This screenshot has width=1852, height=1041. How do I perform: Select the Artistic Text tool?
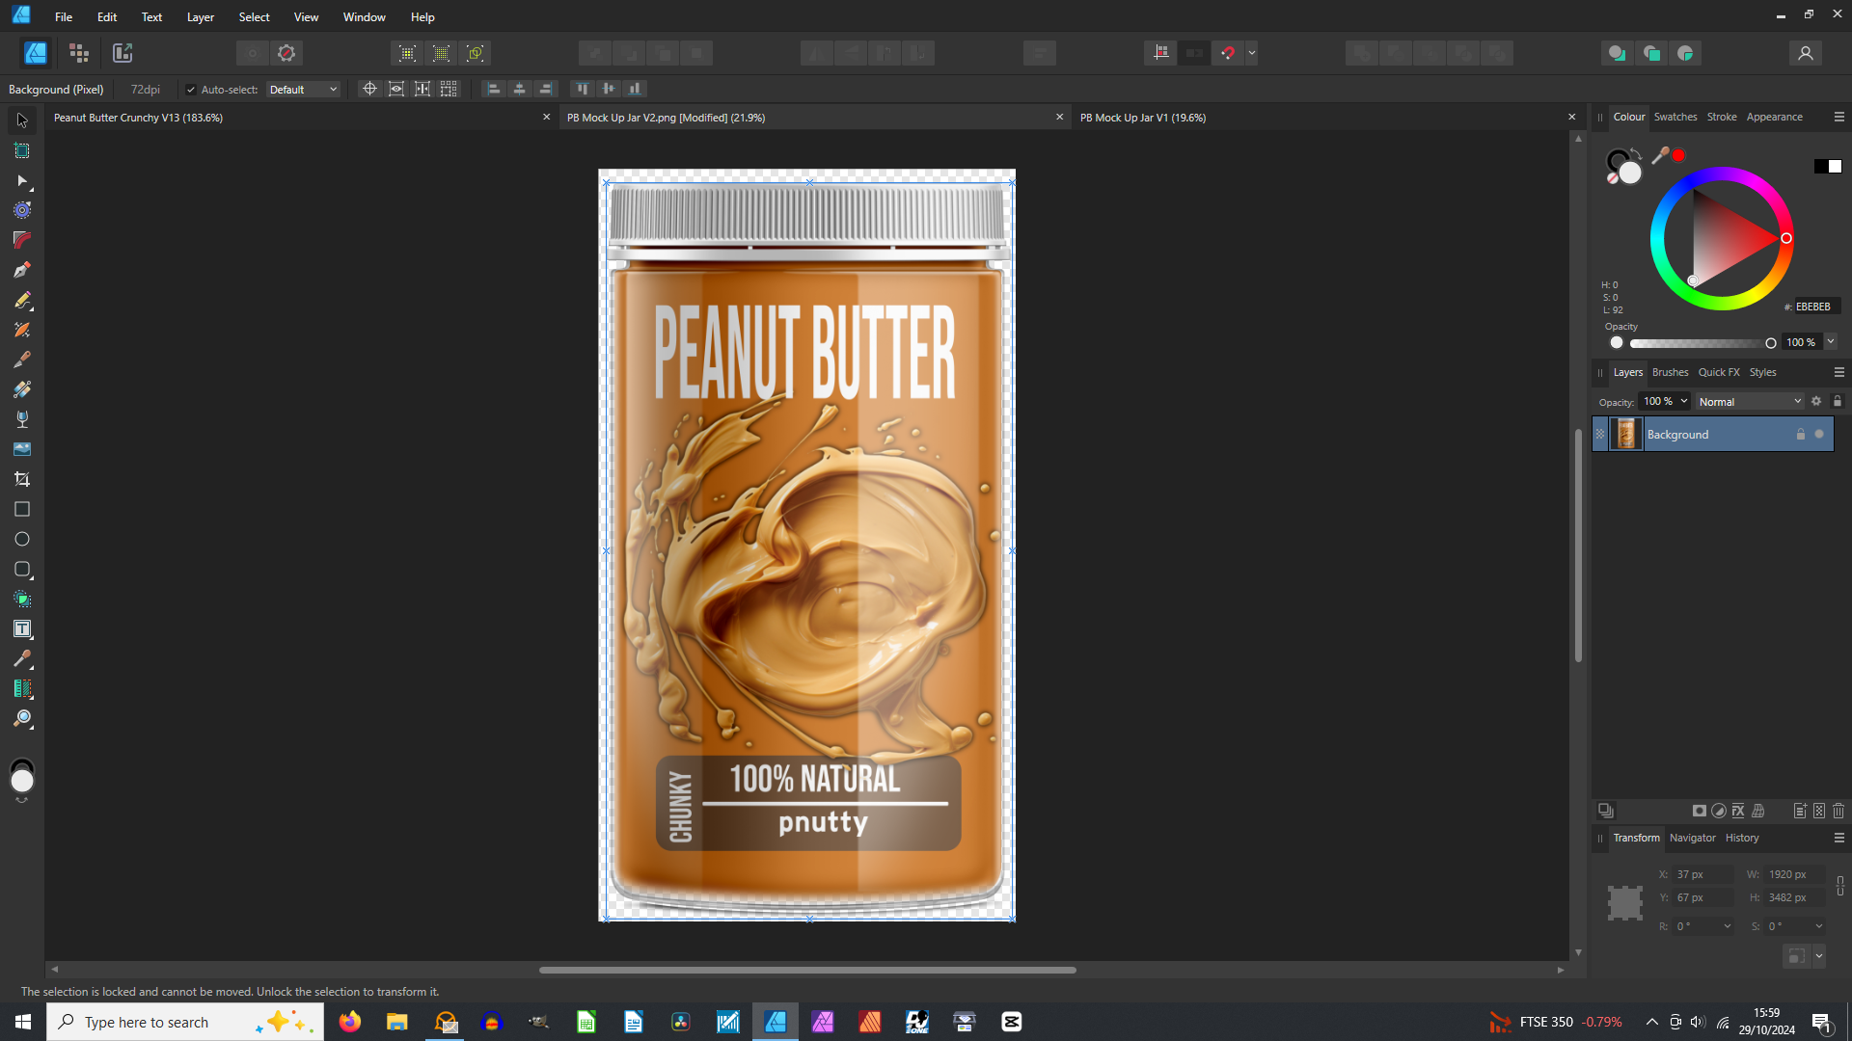point(22,628)
